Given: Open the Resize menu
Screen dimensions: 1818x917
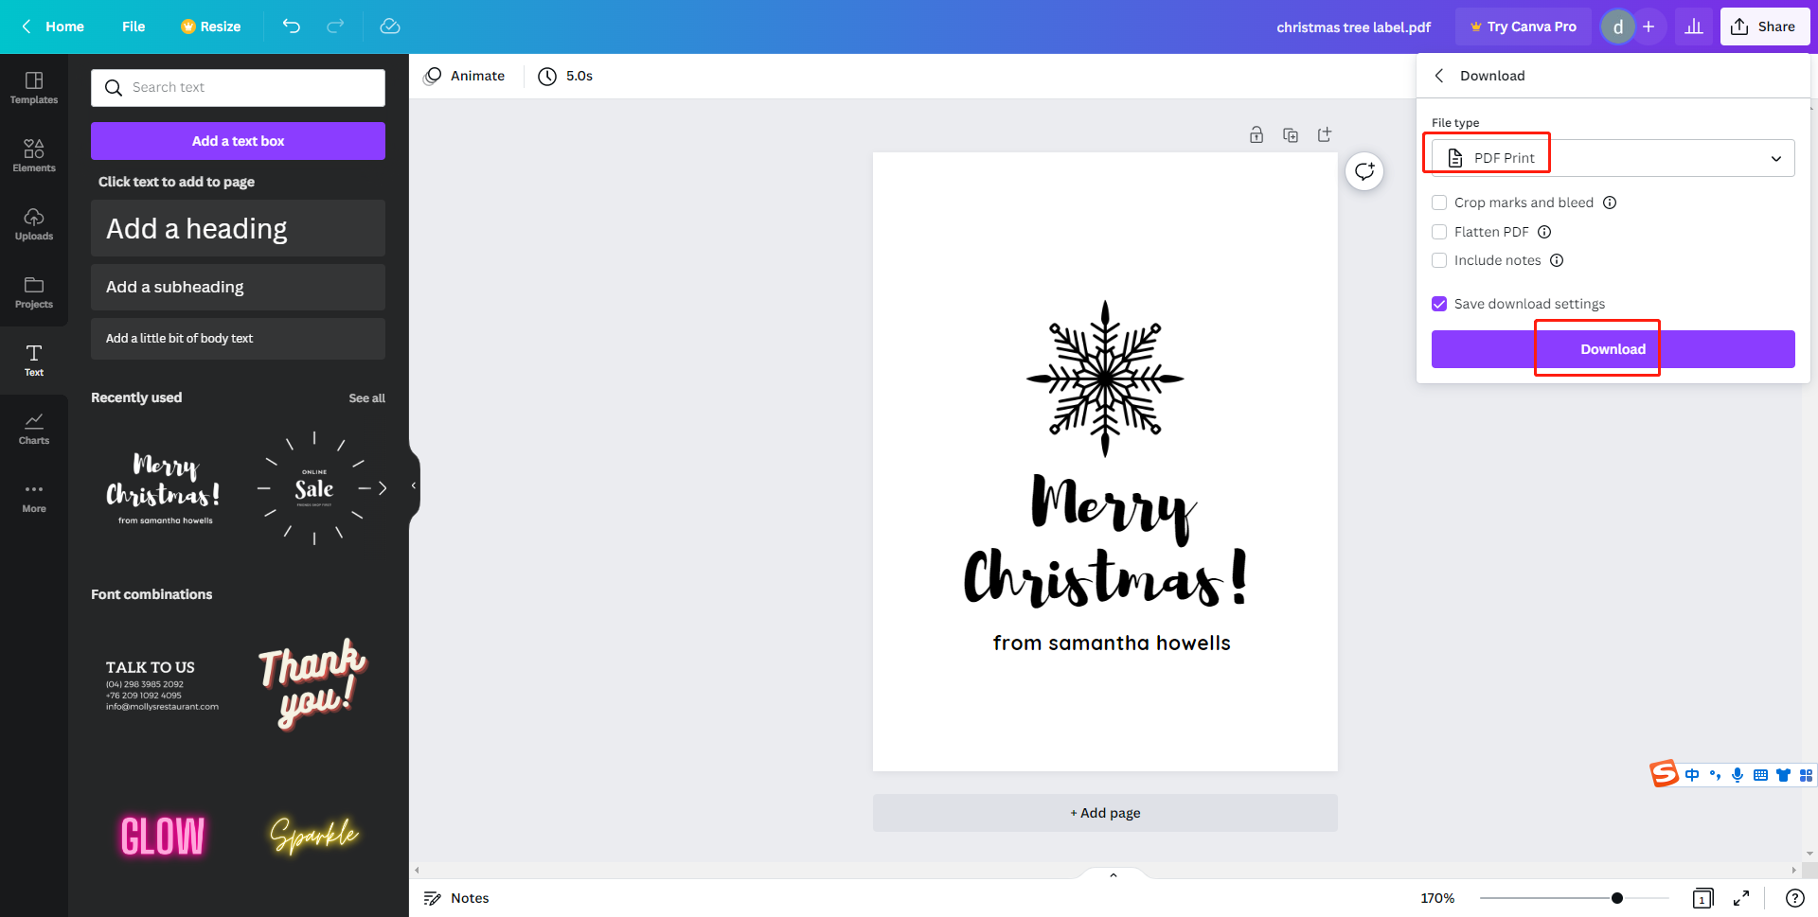Looking at the screenshot, I should (x=210, y=26).
